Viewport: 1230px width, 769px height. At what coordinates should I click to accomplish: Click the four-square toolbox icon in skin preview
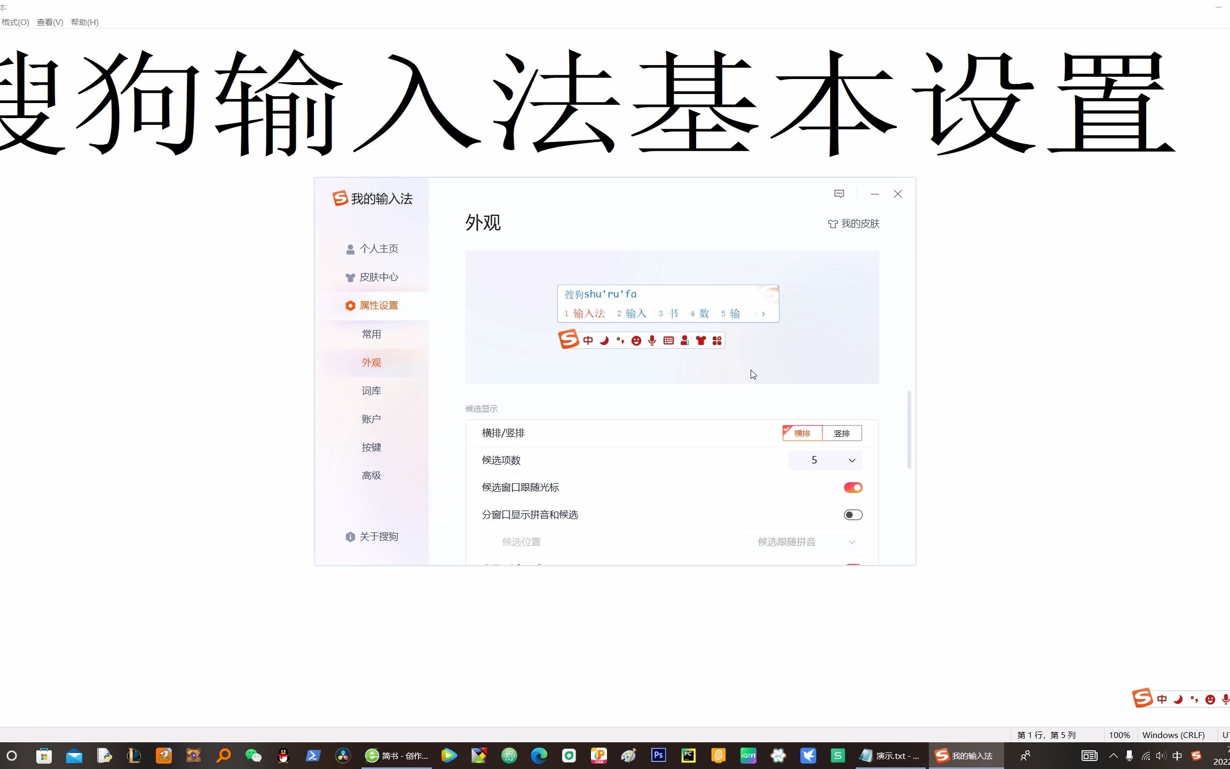click(x=717, y=341)
